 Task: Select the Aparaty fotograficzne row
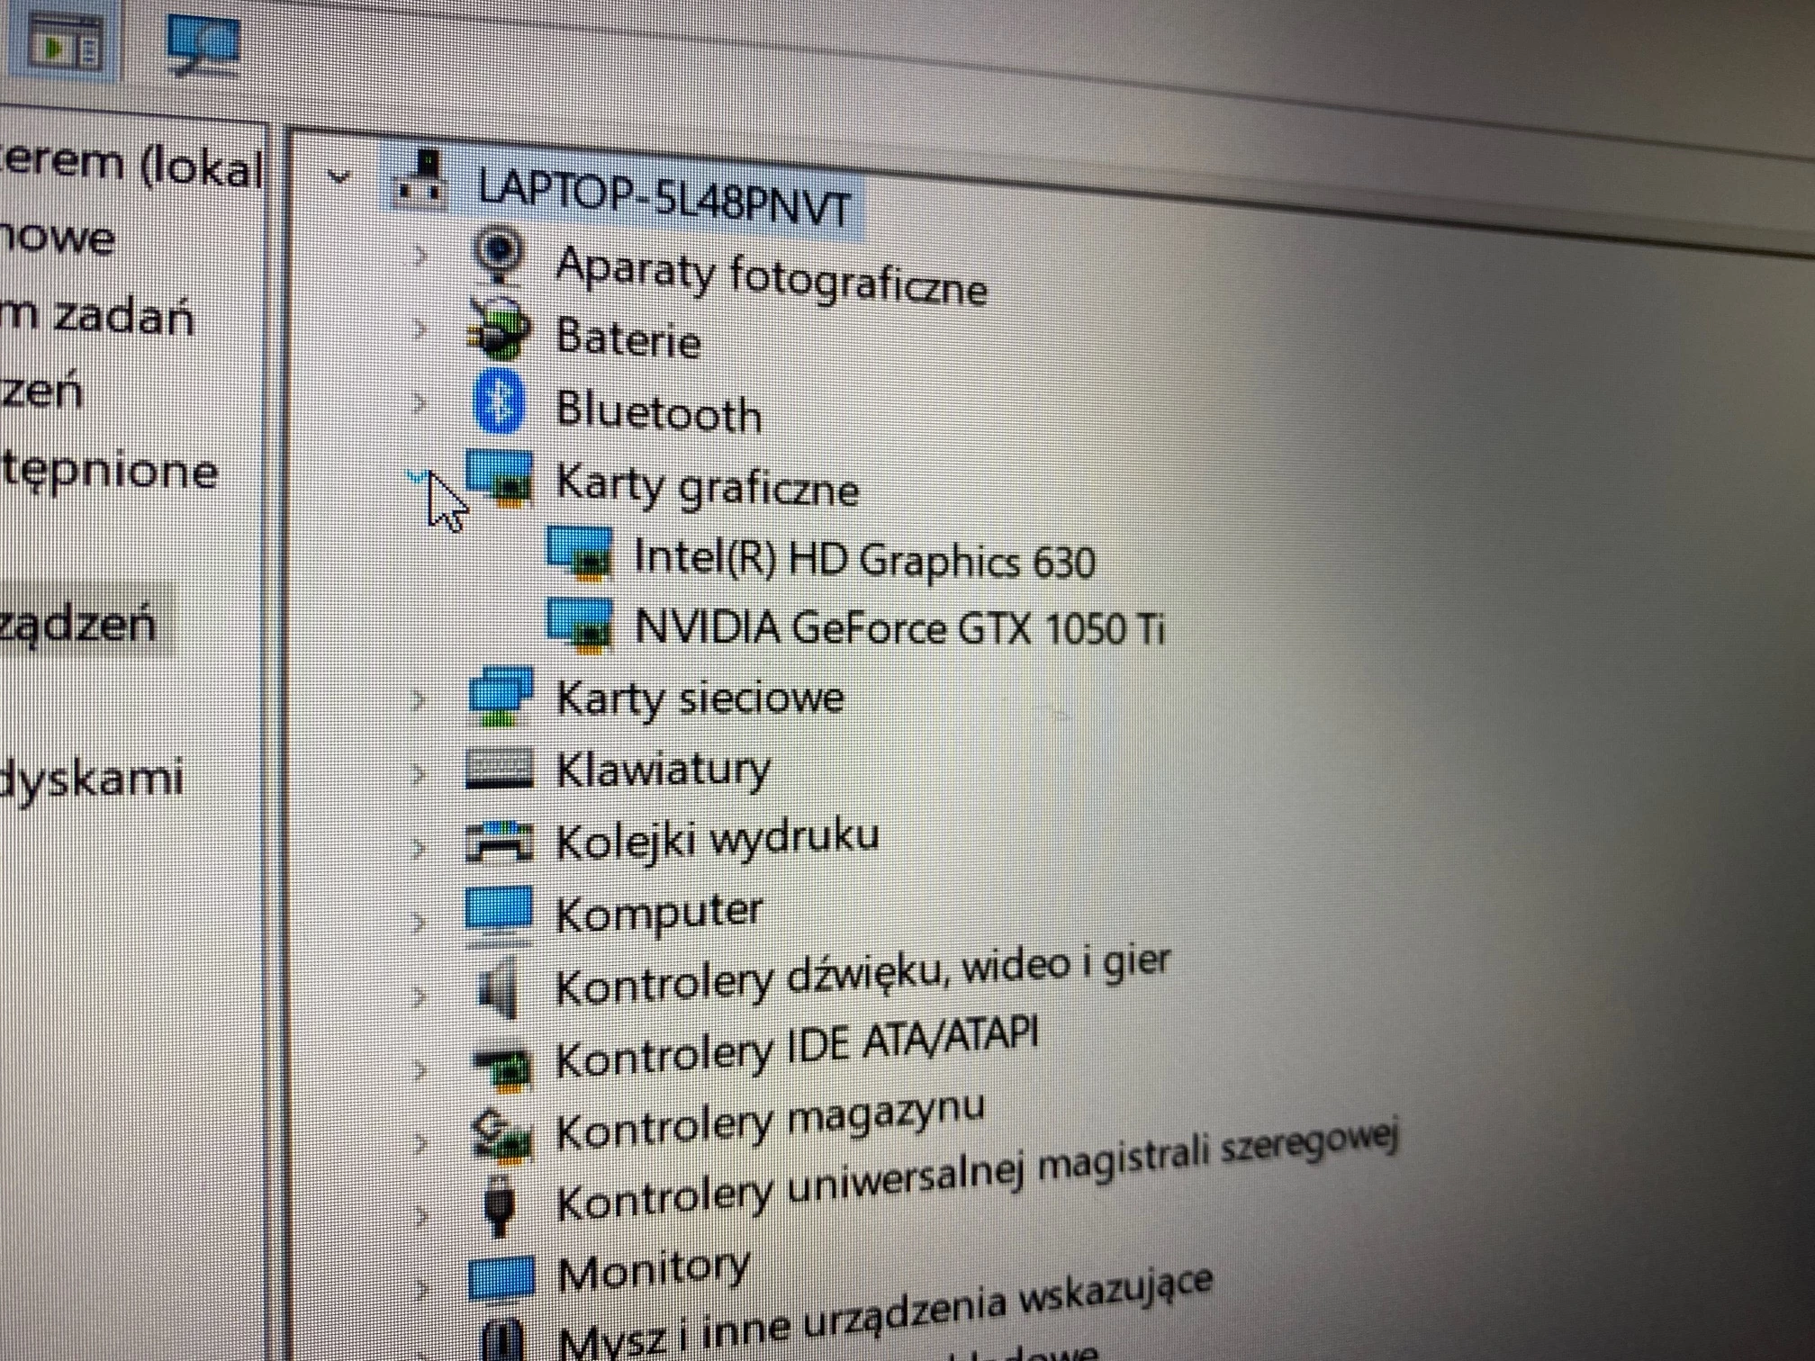pos(772,276)
